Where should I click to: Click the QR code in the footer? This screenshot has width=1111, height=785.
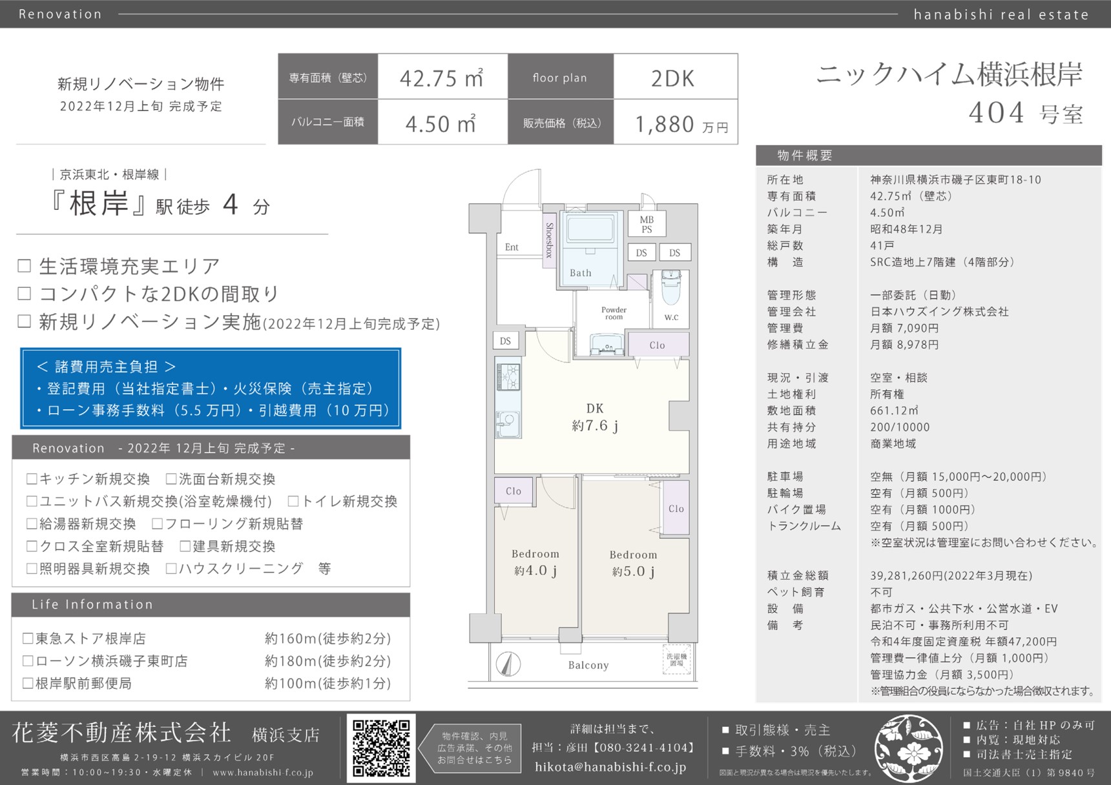point(381,747)
